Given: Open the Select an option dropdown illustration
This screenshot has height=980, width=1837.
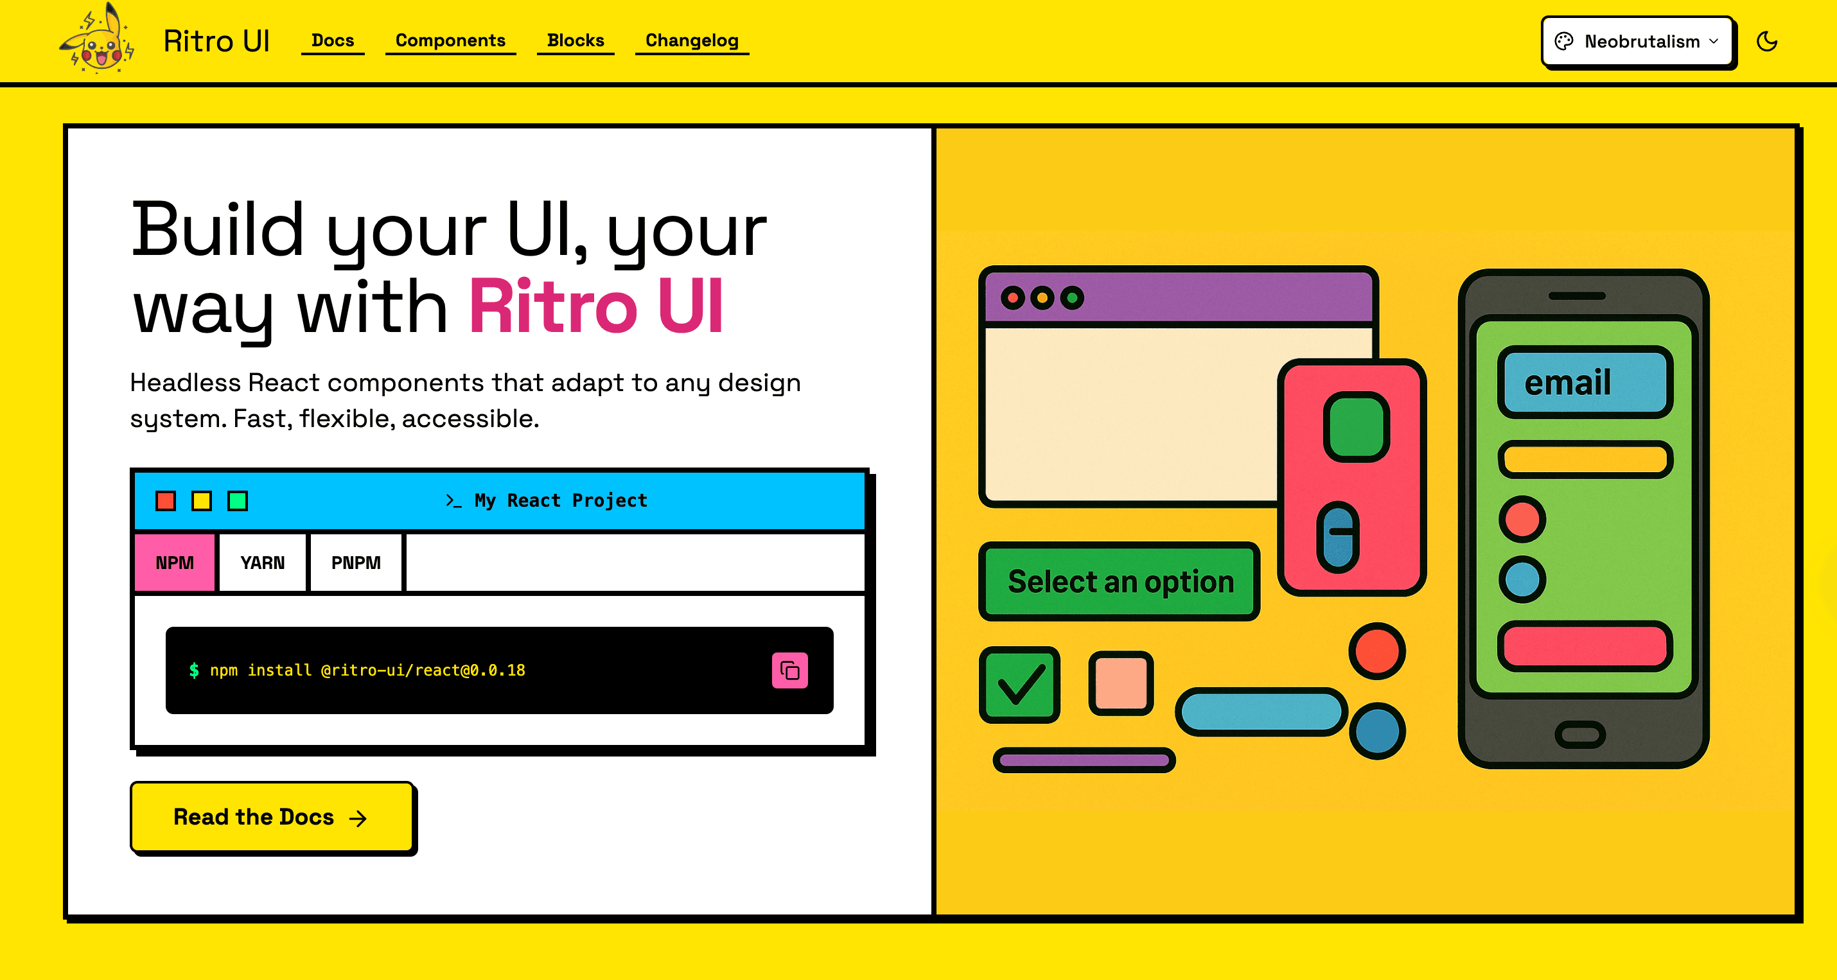Looking at the screenshot, I should pyautogui.click(x=1120, y=581).
